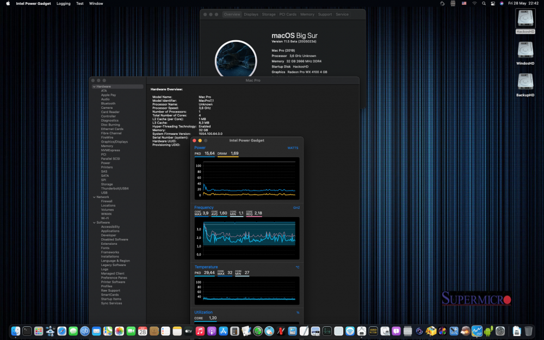The image size is (544, 340).
Task: Open FaceTime from the dock
Action: point(131,331)
